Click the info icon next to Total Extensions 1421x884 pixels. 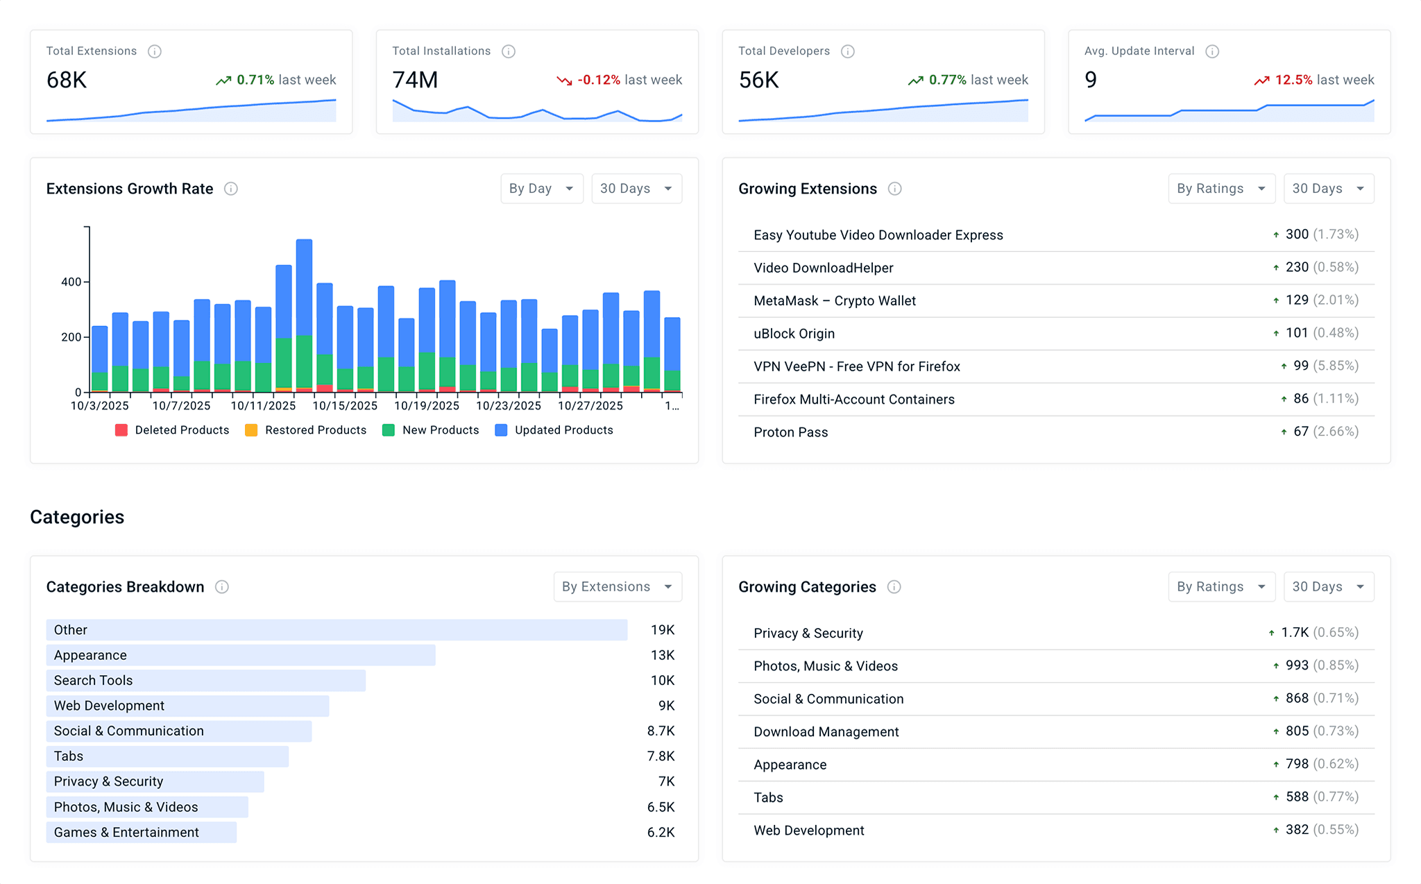click(155, 51)
